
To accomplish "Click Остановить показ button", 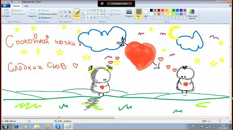I will point(119,4).
